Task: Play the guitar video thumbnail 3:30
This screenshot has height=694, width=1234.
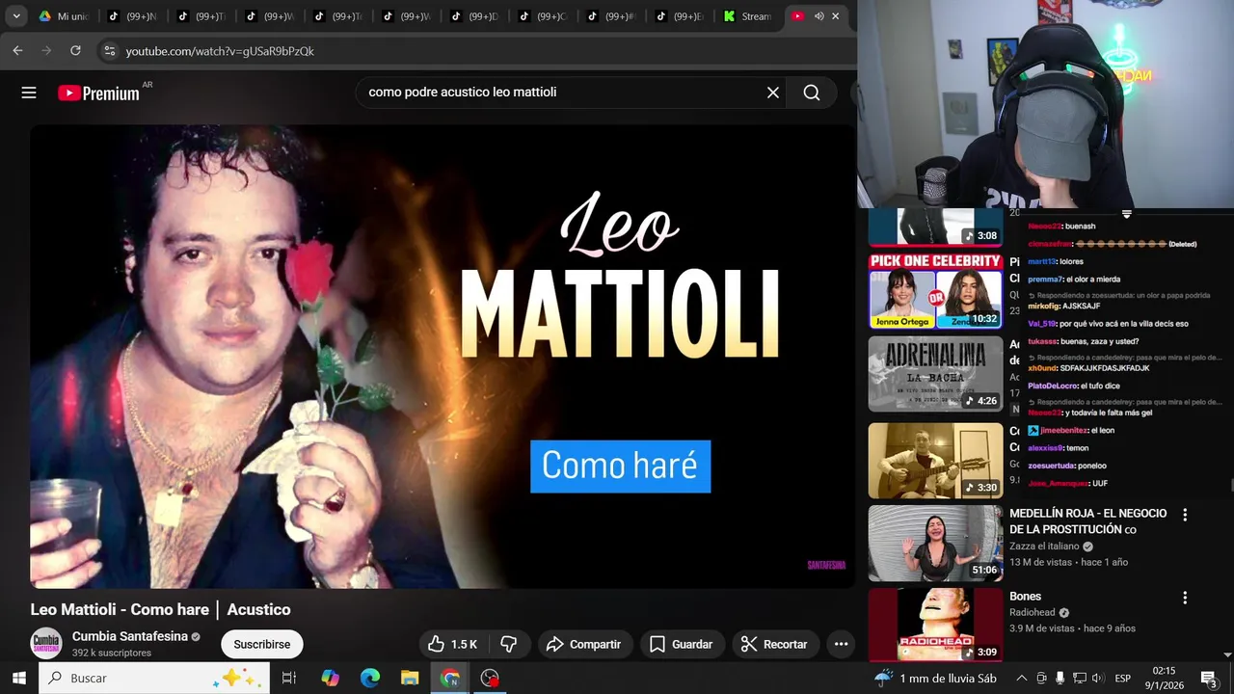Action: (x=936, y=460)
